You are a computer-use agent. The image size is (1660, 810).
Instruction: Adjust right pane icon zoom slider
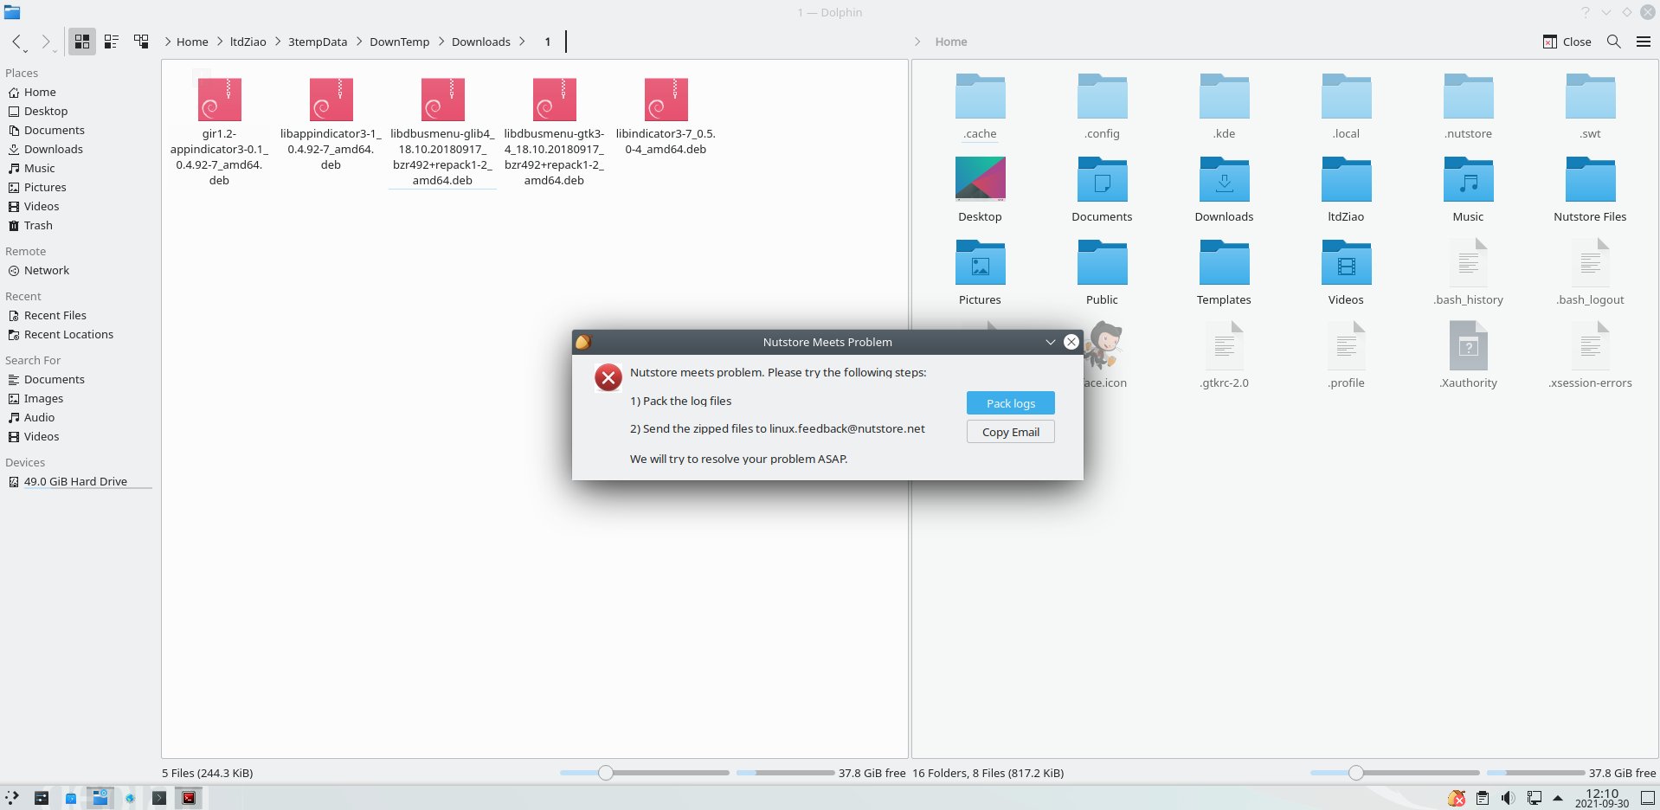click(1356, 773)
